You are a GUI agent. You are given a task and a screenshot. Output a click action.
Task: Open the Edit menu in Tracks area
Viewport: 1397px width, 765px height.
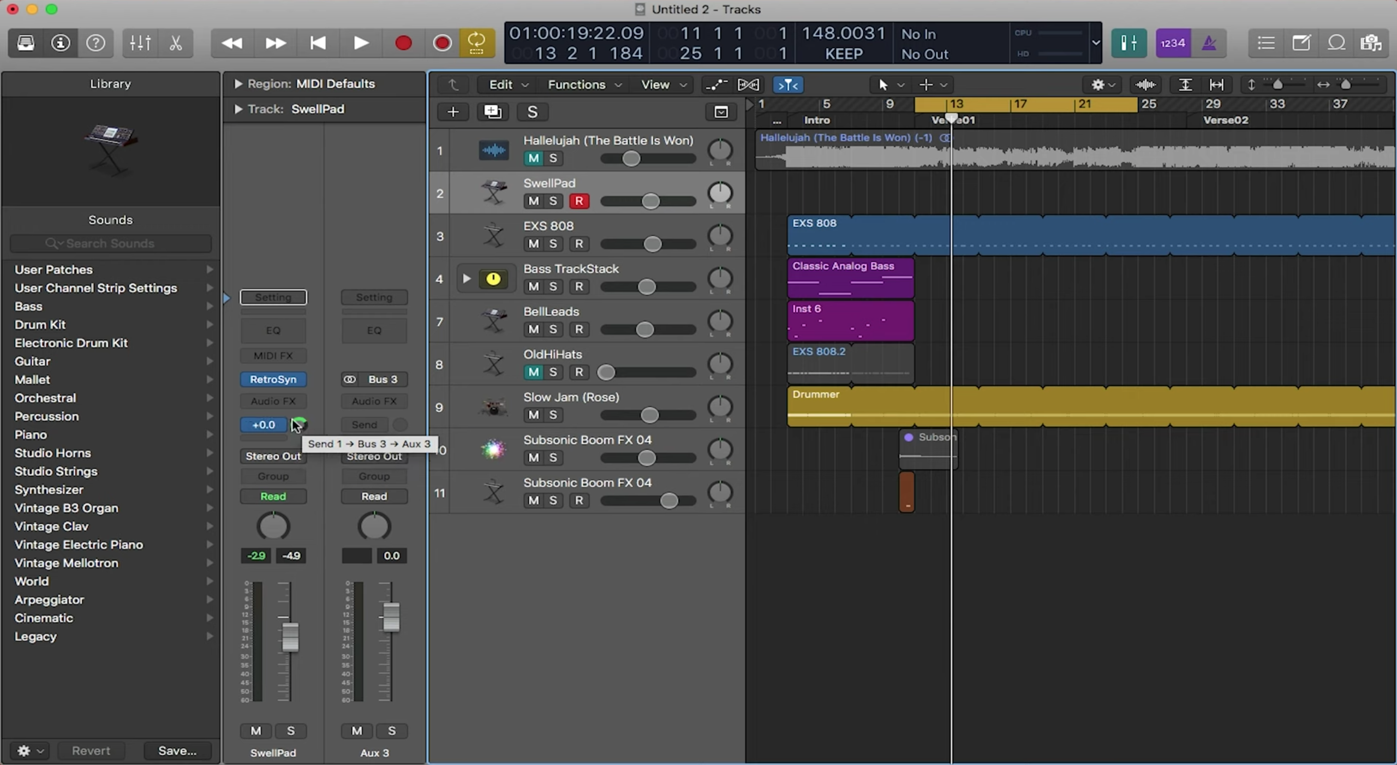pyautogui.click(x=508, y=85)
